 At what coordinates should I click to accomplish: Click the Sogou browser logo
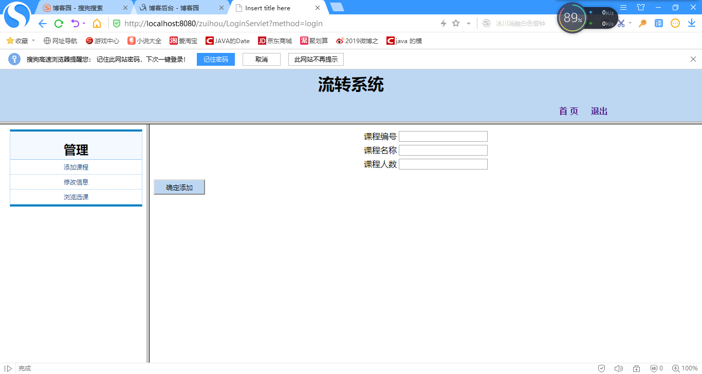(17, 15)
